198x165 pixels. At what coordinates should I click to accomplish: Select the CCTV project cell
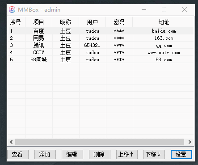tap(39, 52)
